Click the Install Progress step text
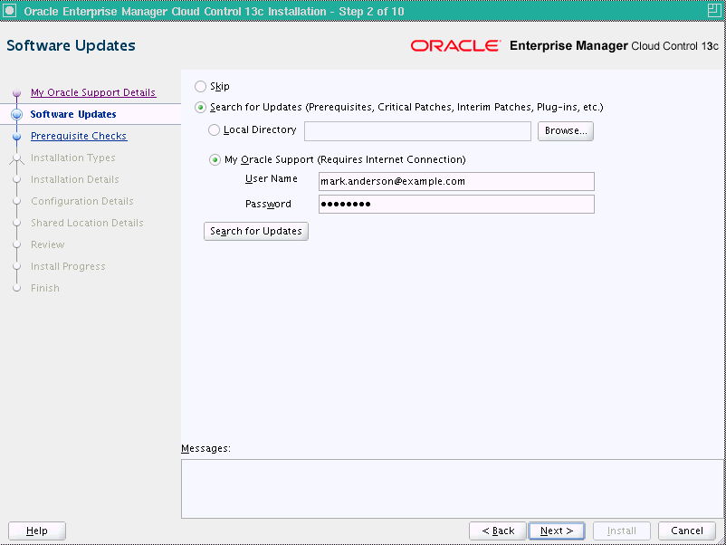726x545 pixels. pos(68,267)
